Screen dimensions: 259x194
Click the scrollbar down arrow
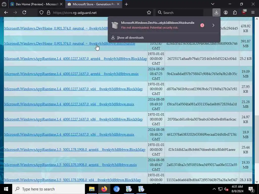point(257,182)
